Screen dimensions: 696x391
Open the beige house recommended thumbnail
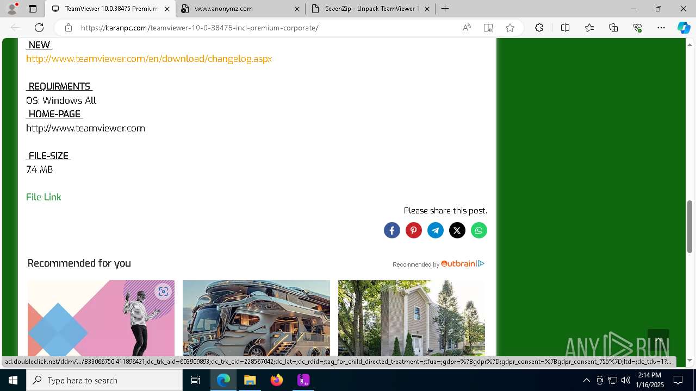pos(412,318)
